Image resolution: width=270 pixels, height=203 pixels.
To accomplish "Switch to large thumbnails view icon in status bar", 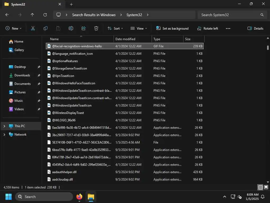I will point(266,187).
